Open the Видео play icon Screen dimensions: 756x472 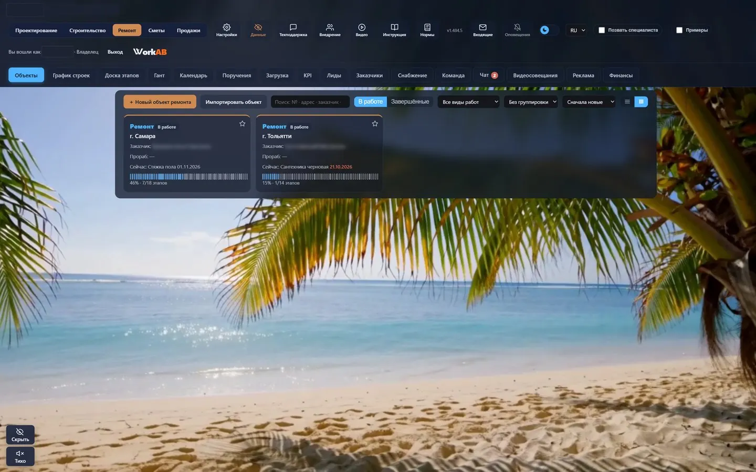click(x=362, y=30)
